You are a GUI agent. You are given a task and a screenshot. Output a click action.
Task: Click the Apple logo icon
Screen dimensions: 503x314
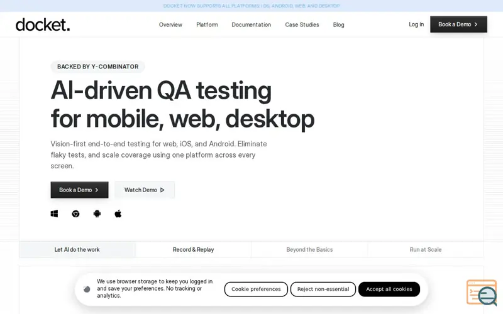coord(118,214)
